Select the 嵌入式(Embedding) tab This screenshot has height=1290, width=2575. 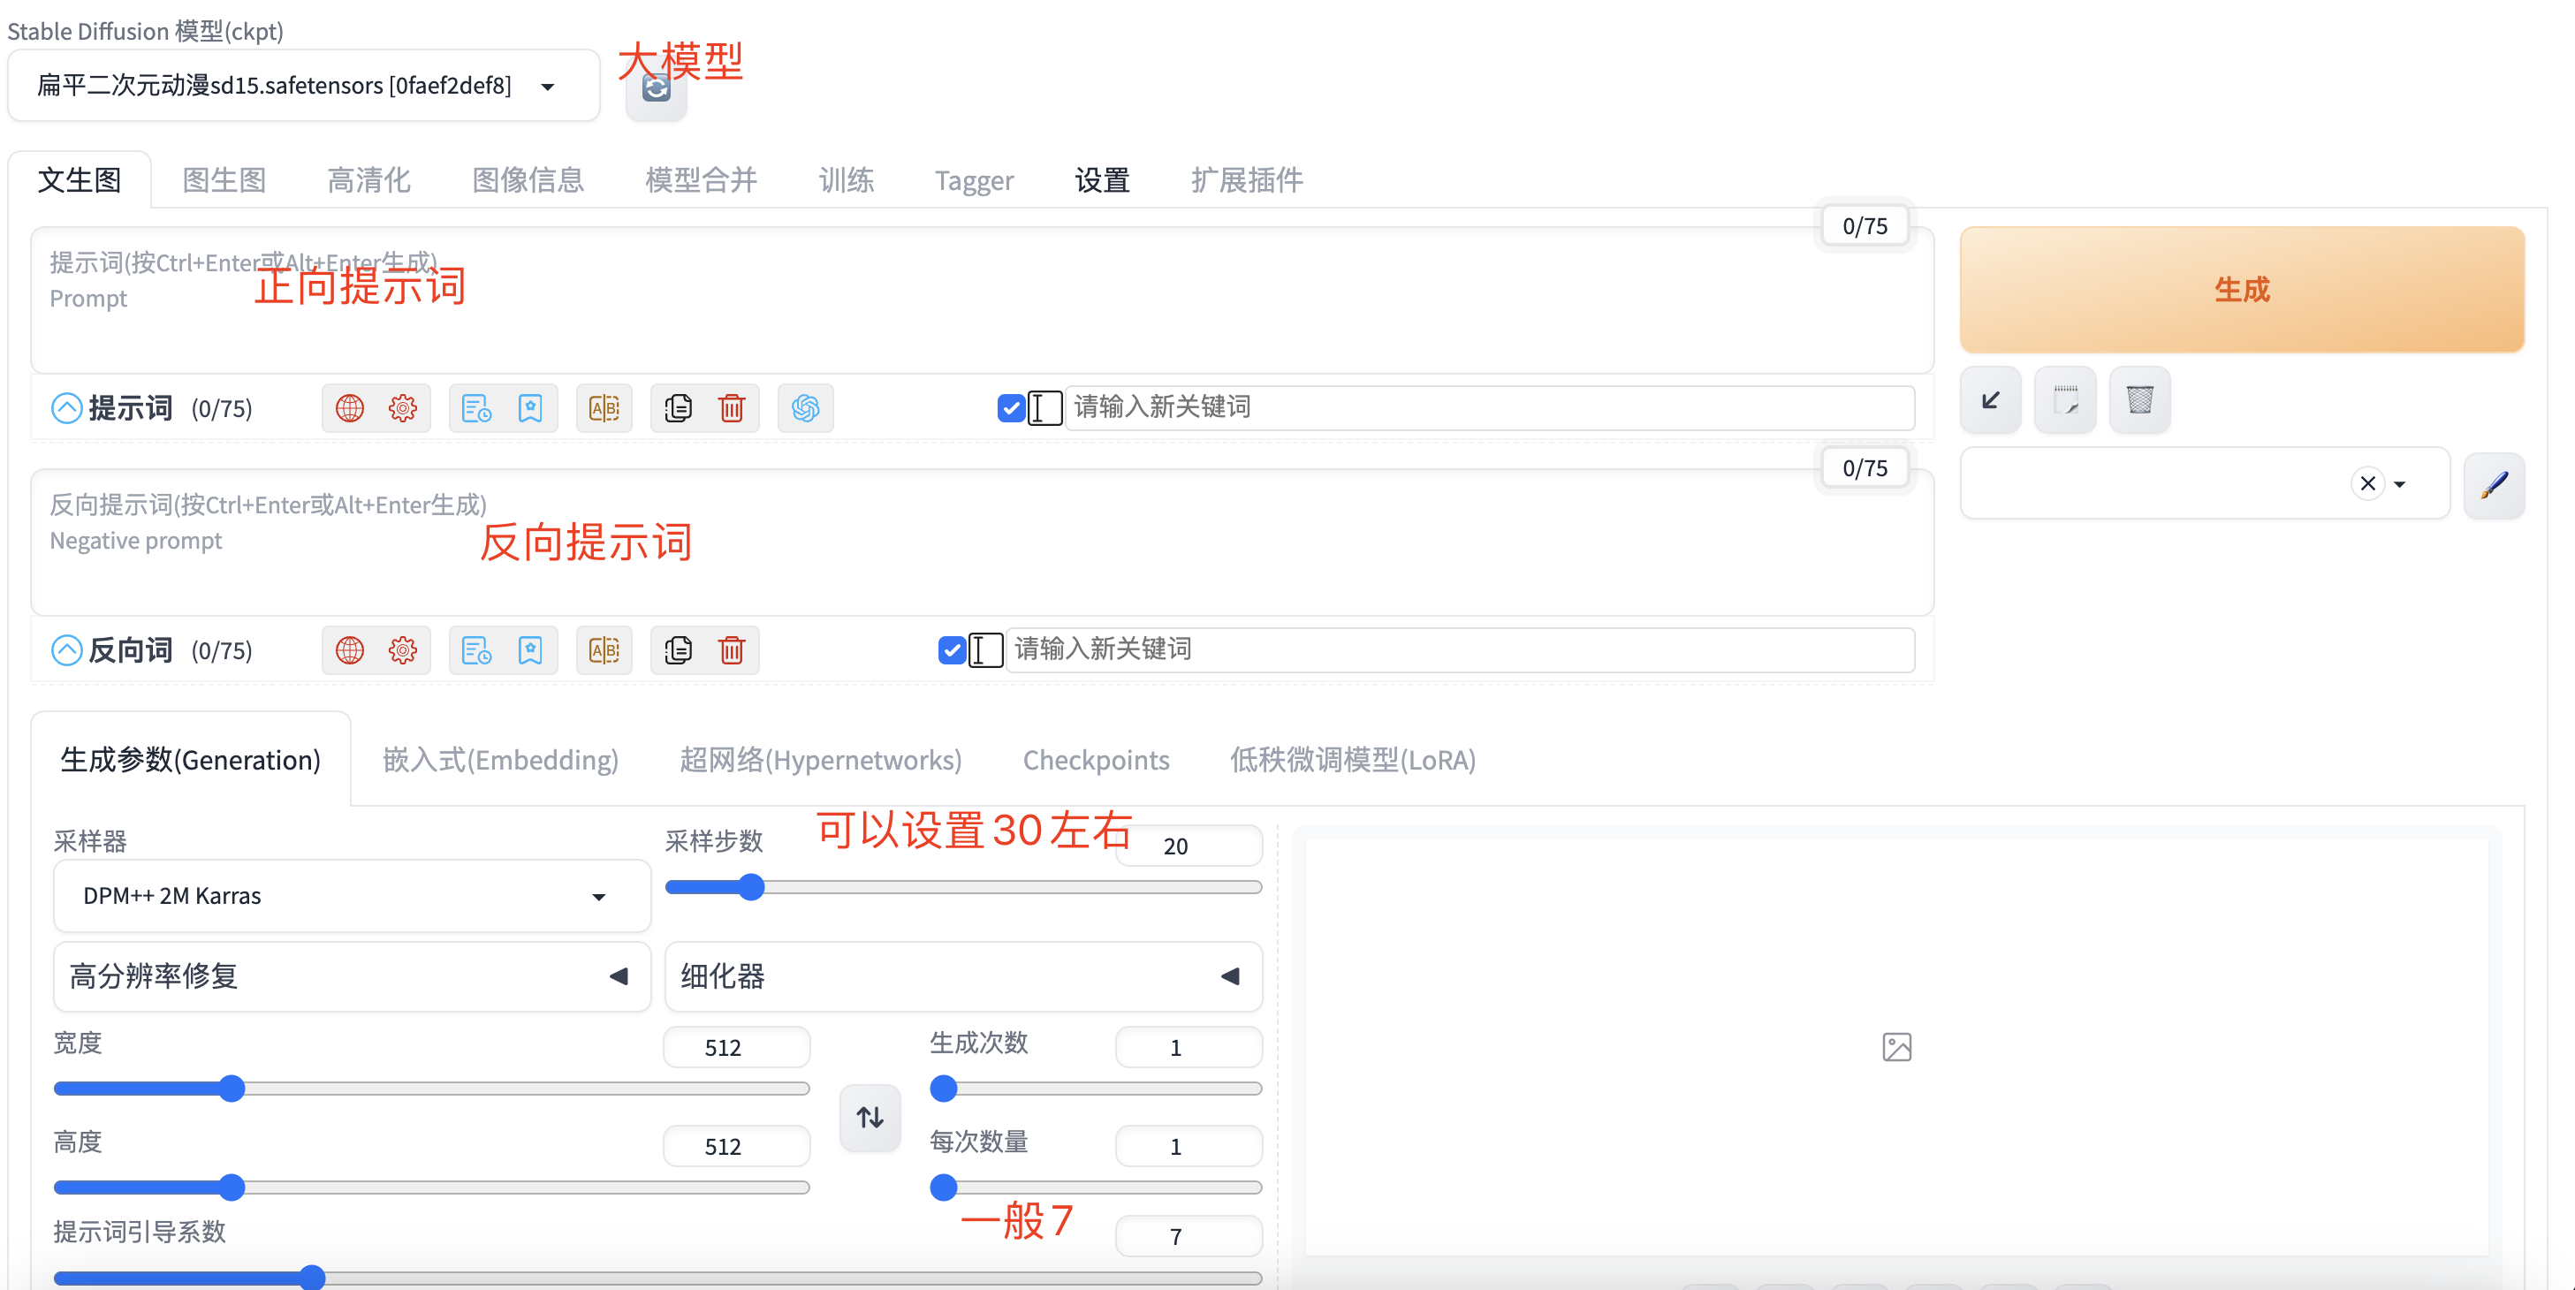tap(500, 759)
